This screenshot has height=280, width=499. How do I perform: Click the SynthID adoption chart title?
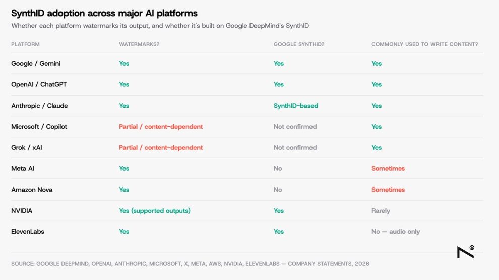click(104, 13)
